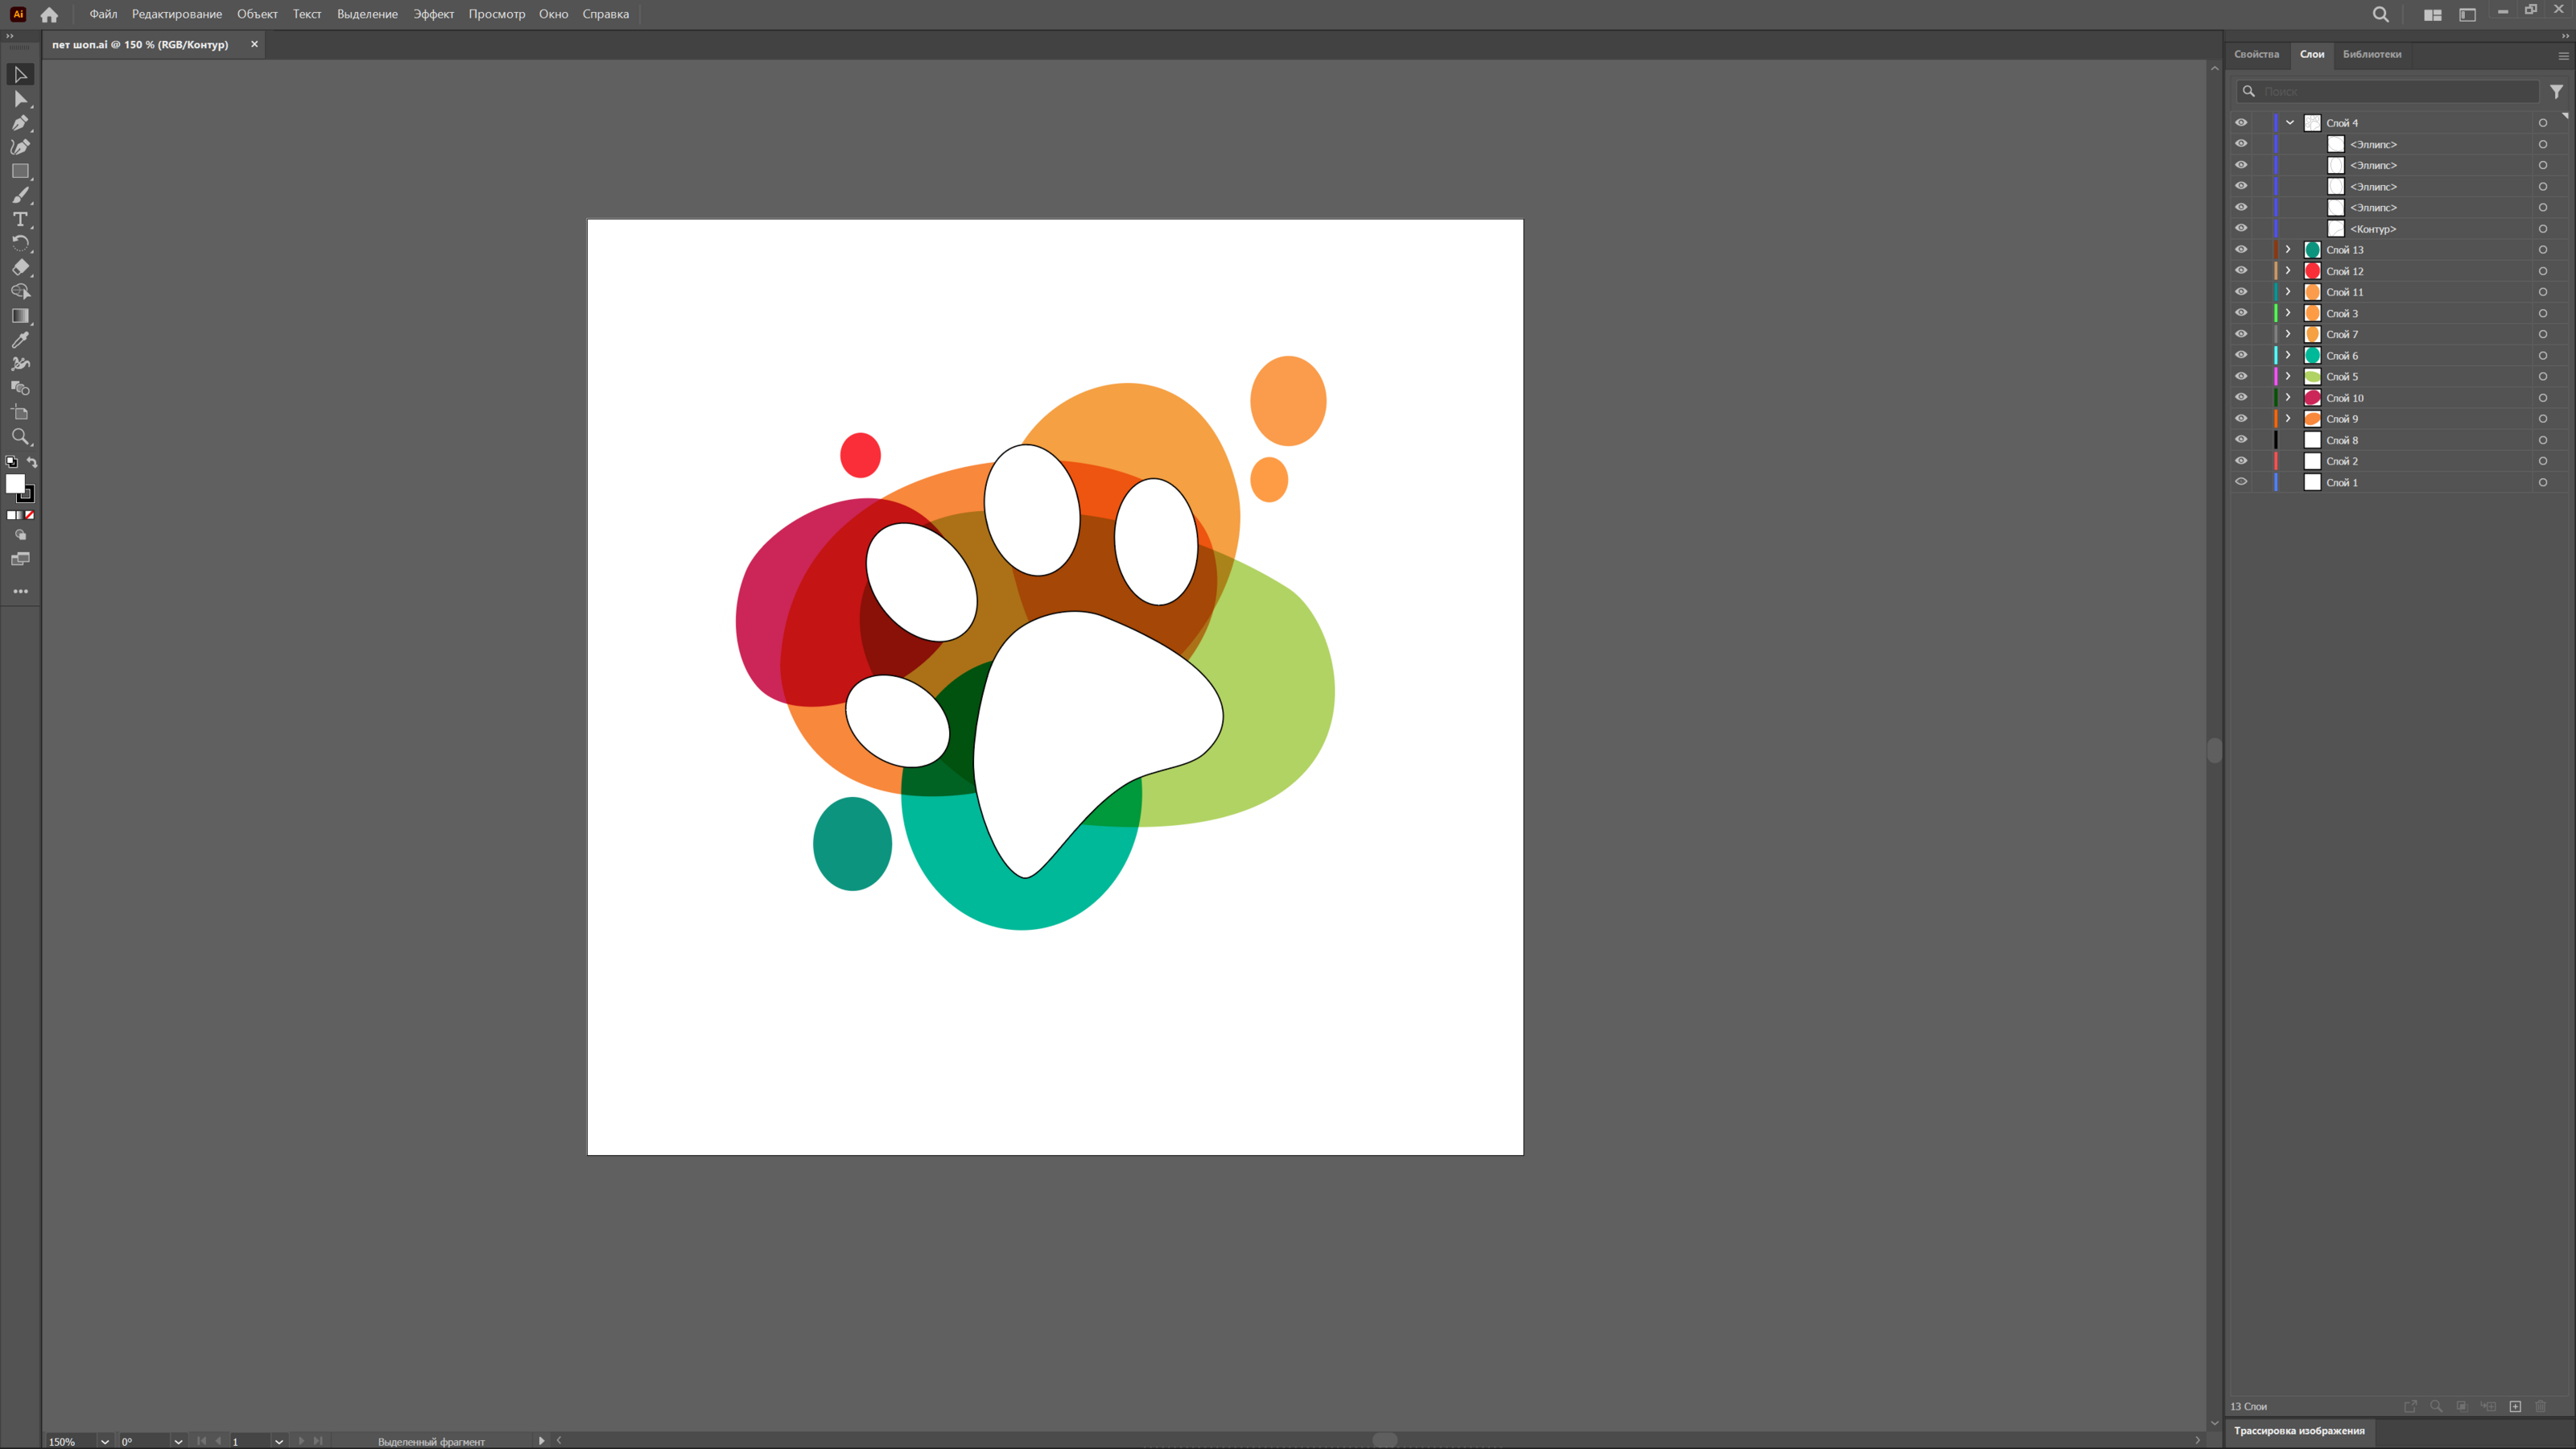Toggle visibility of Слой 5
This screenshot has height=1449, width=2576.
(x=2241, y=377)
